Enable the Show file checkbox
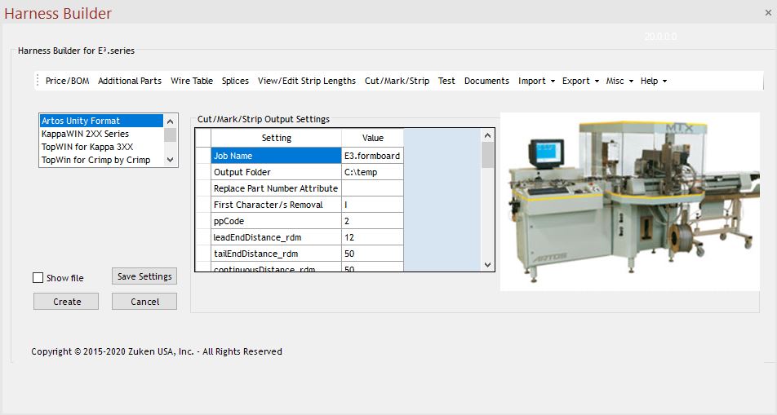 pos(38,278)
